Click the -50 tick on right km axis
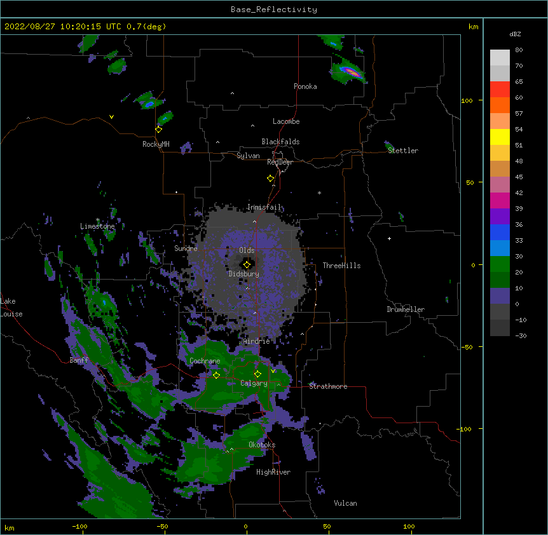This screenshot has width=548, height=535. coord(467,347)
